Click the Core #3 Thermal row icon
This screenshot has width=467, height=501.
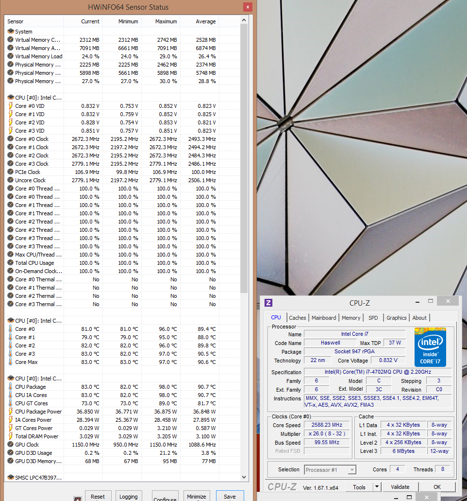pos(11,304)
